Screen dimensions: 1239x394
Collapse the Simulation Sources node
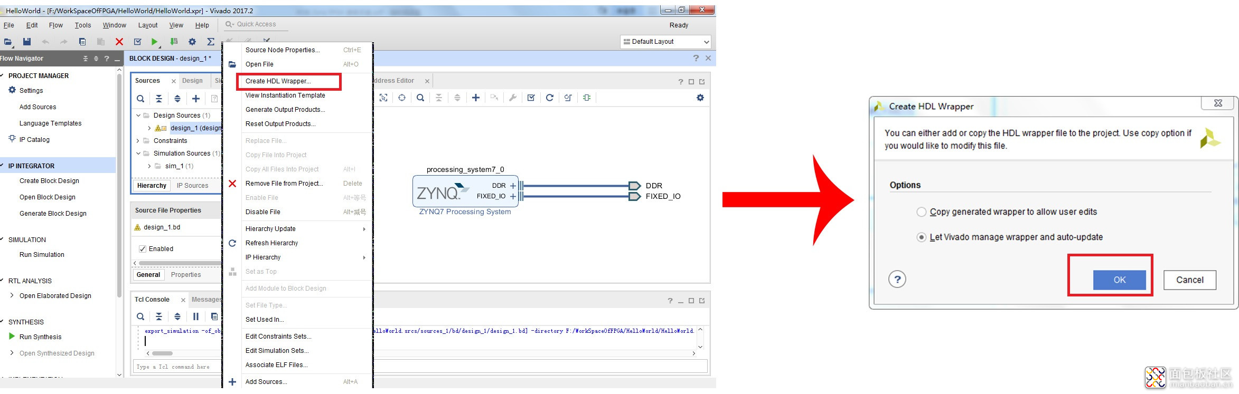tap(138, 153)
